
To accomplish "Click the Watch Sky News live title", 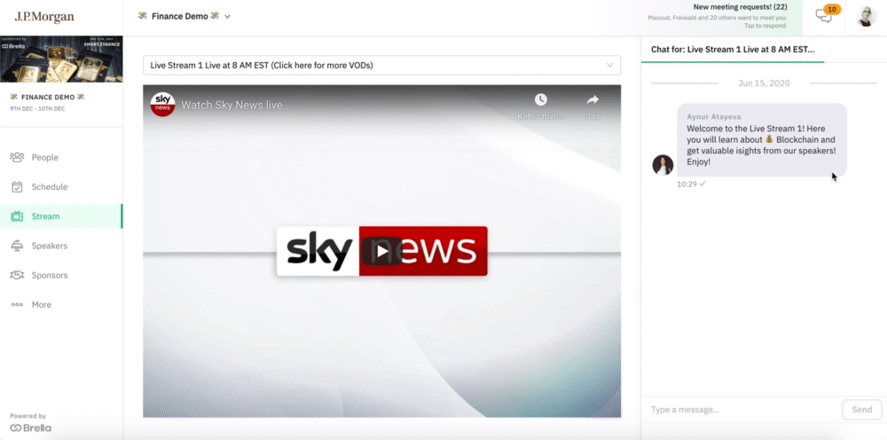I will click(232, 106).
